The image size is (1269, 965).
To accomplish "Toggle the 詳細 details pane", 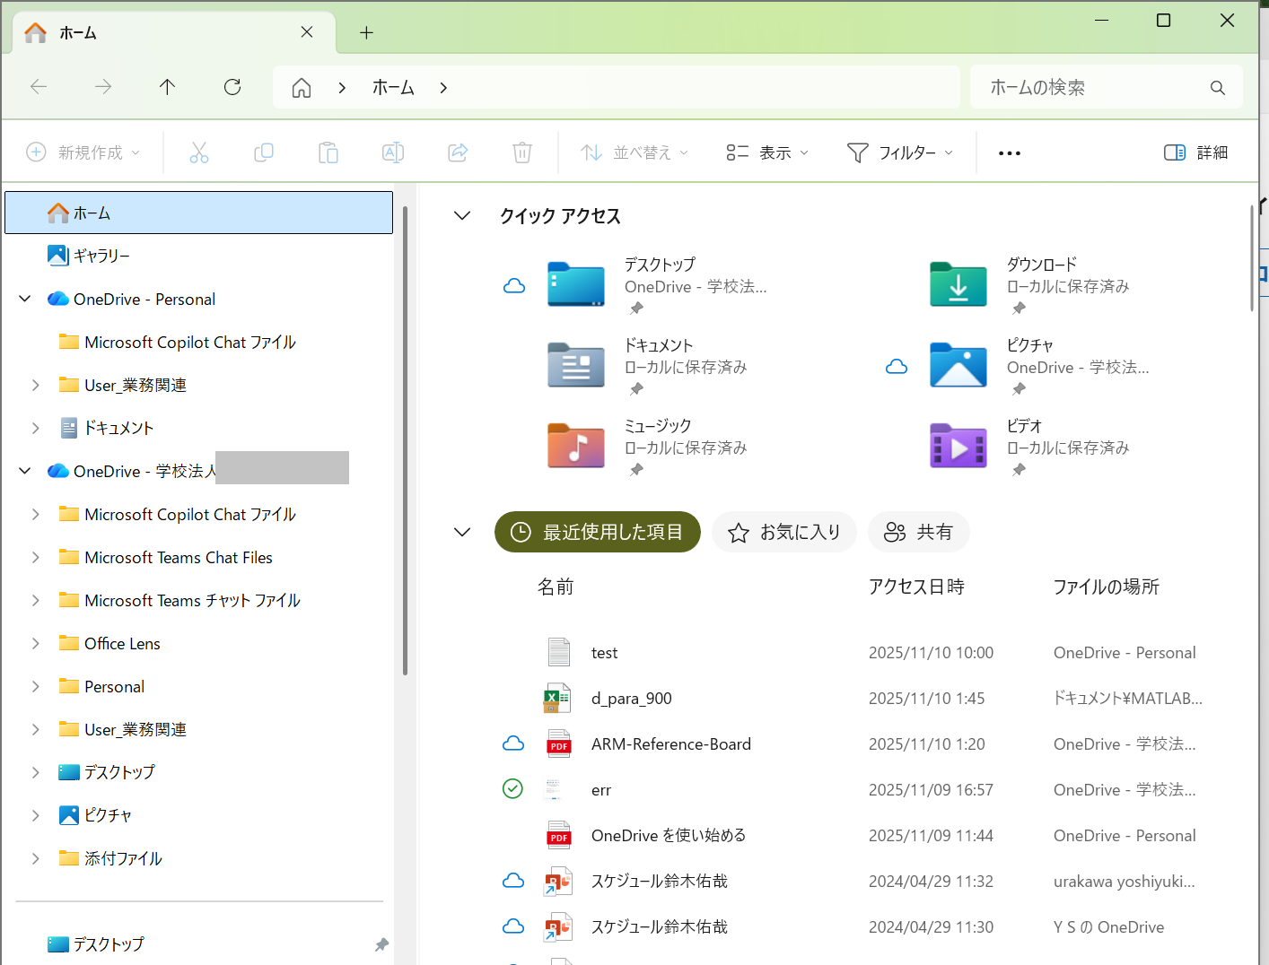I will tap(1195, 152).
